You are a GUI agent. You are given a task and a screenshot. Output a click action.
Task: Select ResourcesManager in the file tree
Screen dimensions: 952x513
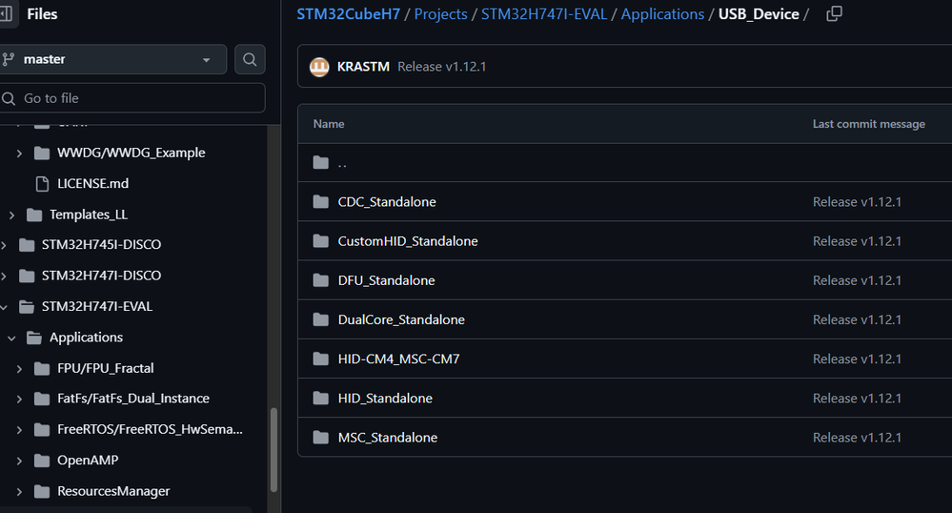coord(113,491)
